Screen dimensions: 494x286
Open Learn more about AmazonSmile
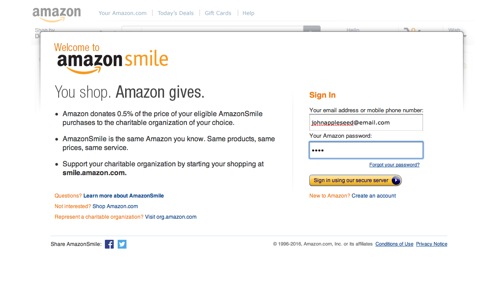tap(123, 196)
